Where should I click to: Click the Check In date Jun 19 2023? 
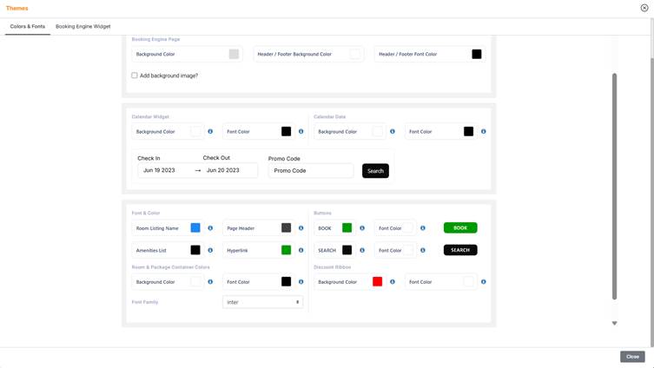pyautogui.click(x=160, y=171)
